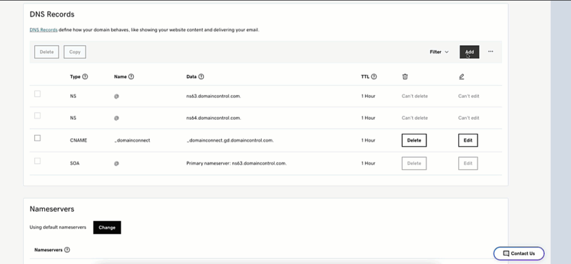The height and width of the screenshot is (264, 571).
Task: Click the CNAME type cell
Action: (79, 141)
